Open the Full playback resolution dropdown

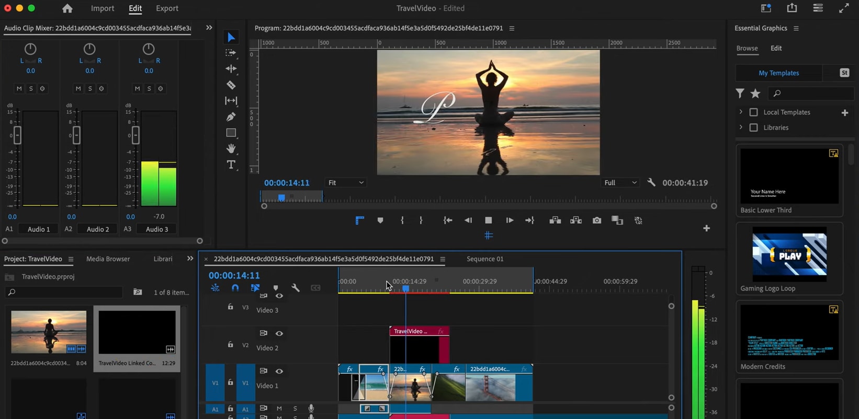point(620,183)
